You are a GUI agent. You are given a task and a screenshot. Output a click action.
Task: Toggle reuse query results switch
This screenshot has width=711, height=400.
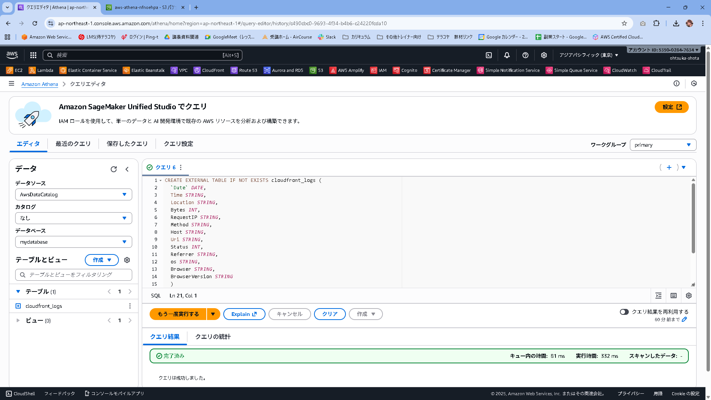(x=624, y=312)
